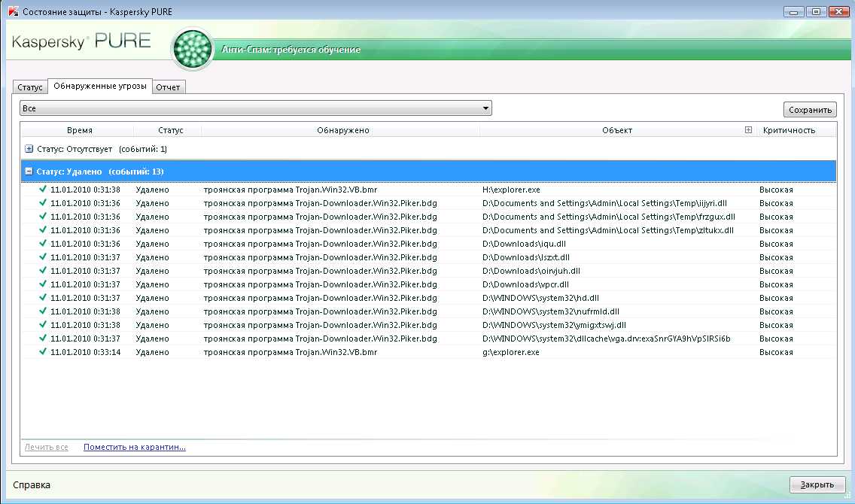
Task: Click the checkmark icon beside g:\explorer.exe row
Action: 43,351
